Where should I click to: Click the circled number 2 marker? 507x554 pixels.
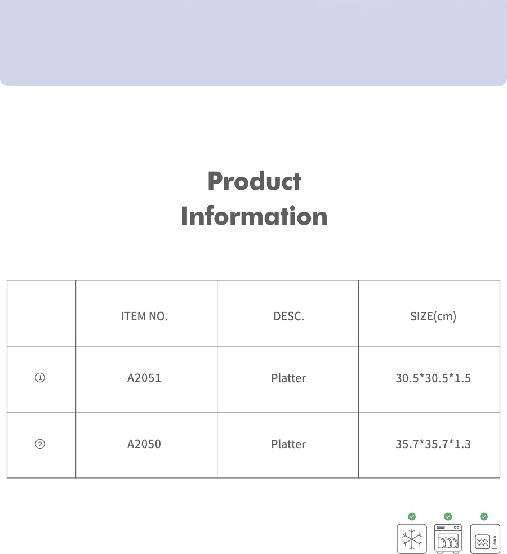point(41,444)
